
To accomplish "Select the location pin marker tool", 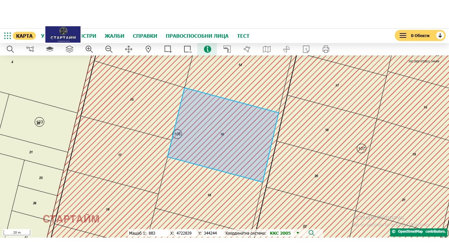I will coord(148,49).
